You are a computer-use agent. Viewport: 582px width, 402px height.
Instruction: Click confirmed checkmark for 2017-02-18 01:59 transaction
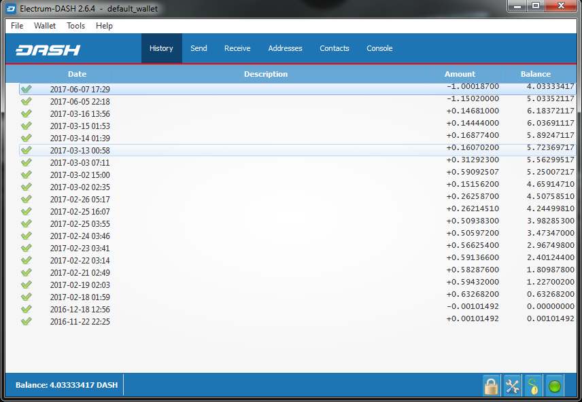(27, 297)
